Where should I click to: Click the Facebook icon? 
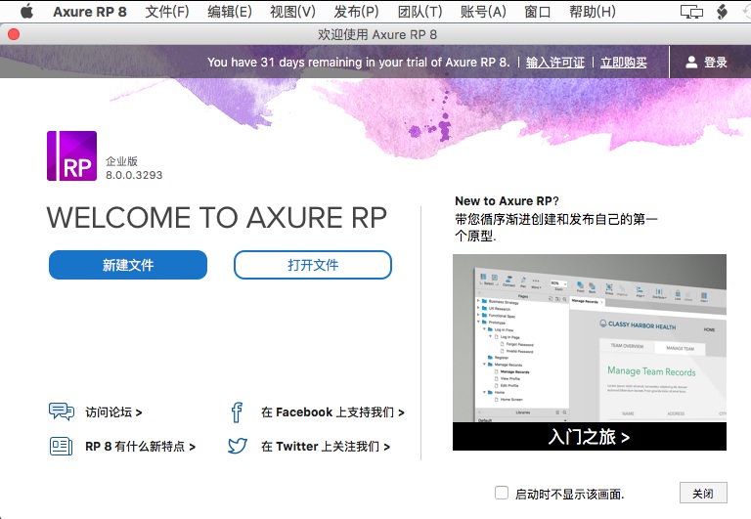237,412
